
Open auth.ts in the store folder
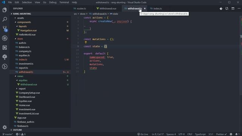point(22,43)
